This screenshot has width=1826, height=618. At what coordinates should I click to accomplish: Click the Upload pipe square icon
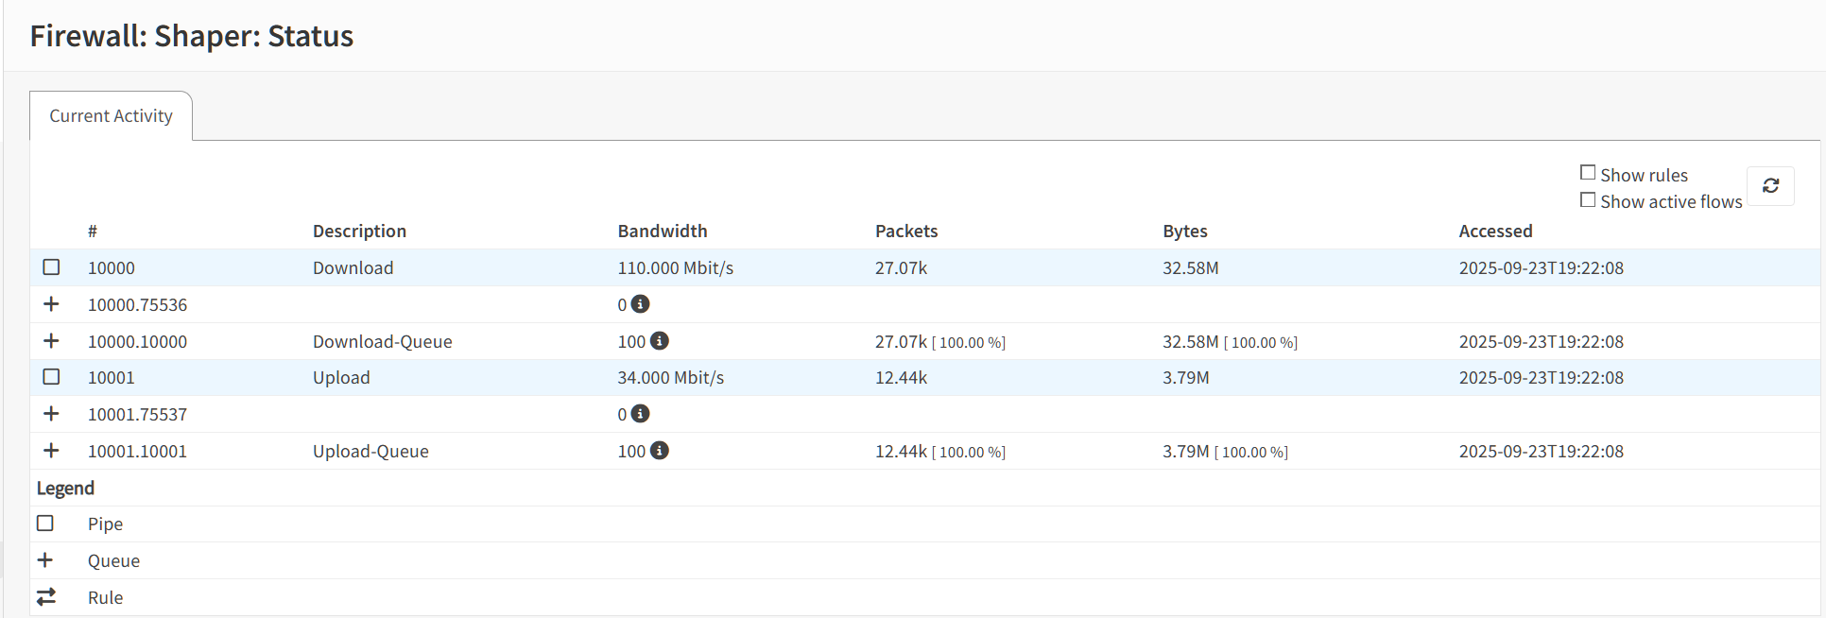point(51,377)
